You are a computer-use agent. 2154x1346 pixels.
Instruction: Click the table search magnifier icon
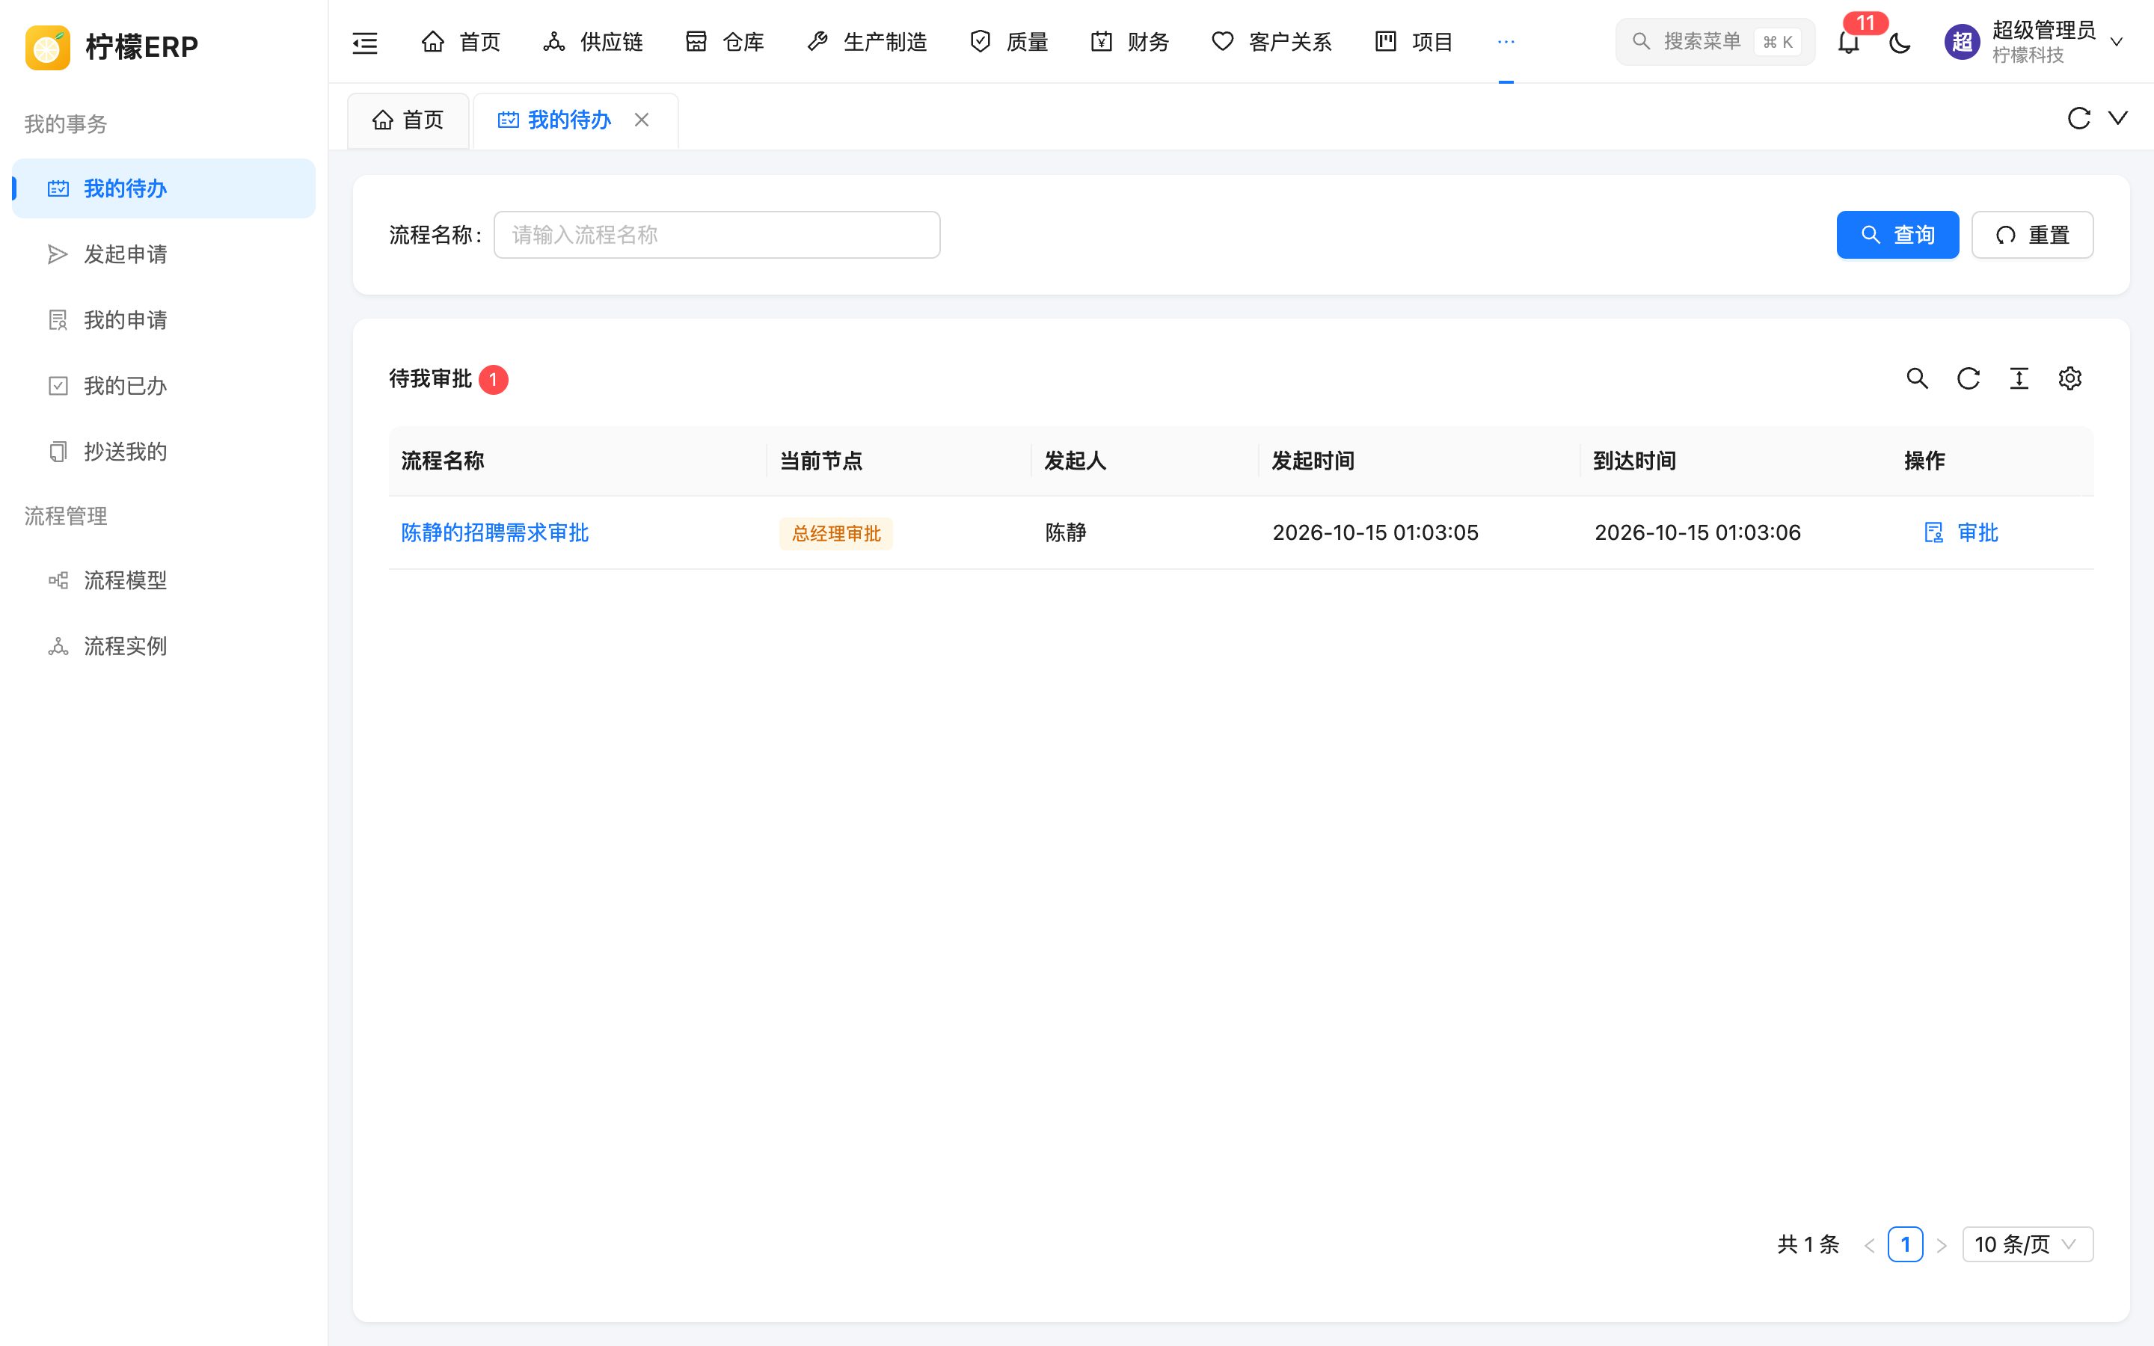1917,378
